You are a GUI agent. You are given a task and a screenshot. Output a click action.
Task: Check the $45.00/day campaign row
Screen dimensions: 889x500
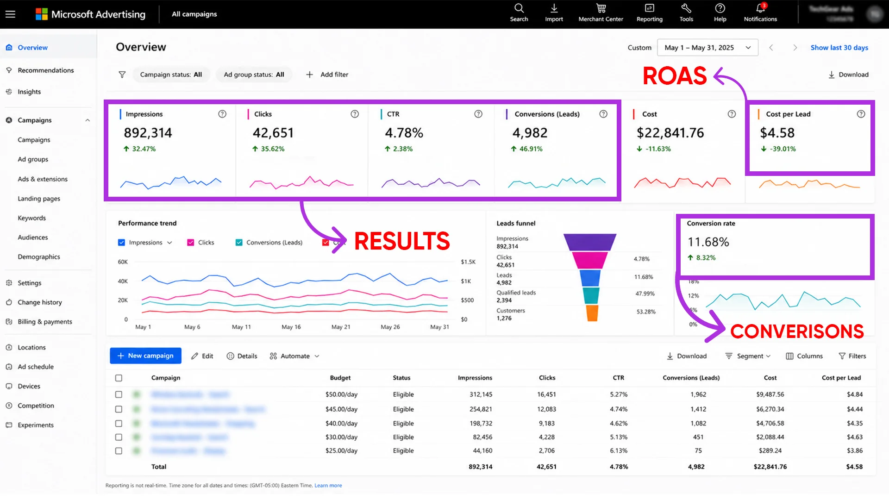[x=119, y=409]
